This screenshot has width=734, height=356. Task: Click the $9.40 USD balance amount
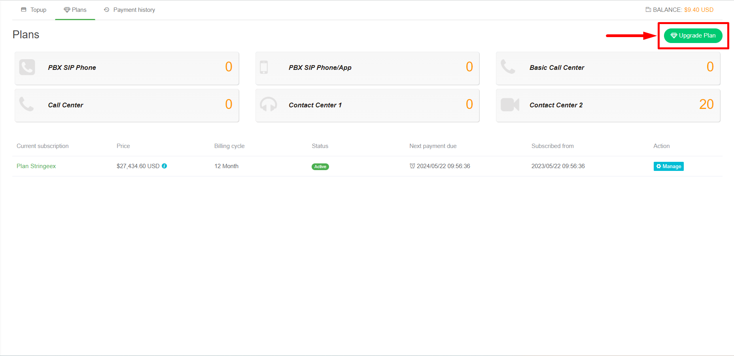699,10
